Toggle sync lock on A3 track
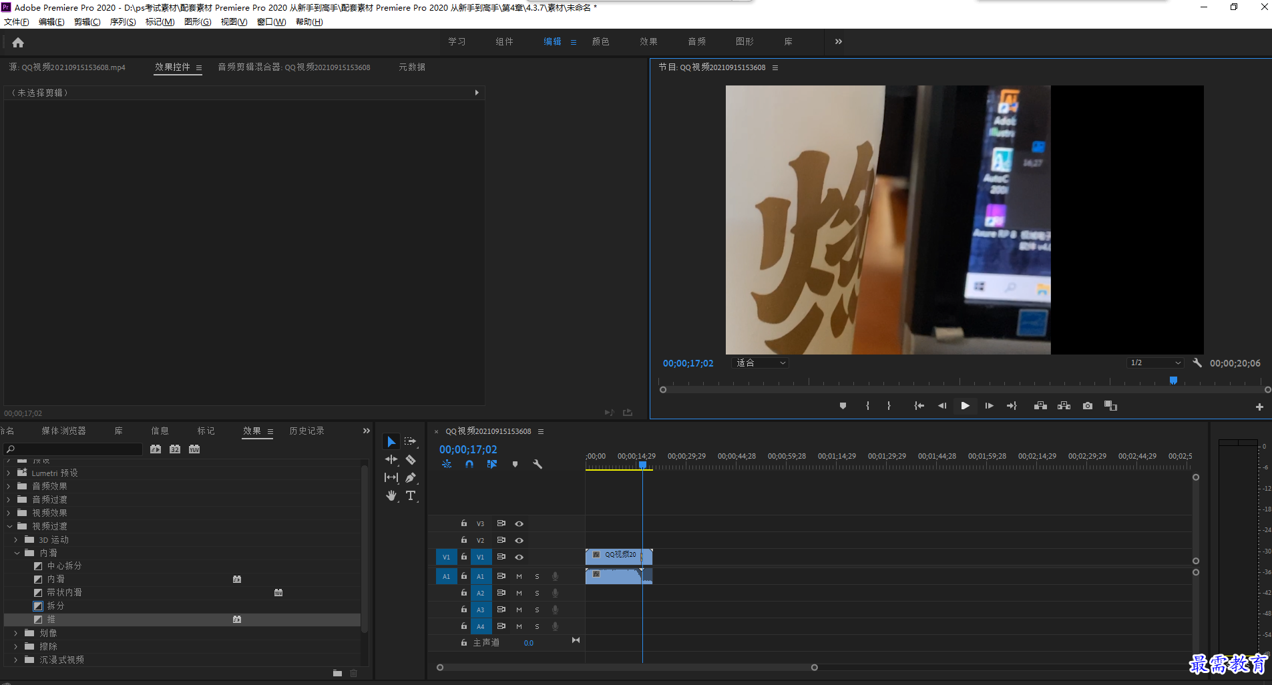This screenshot has height=685, width=1272. tap(501, 609)
